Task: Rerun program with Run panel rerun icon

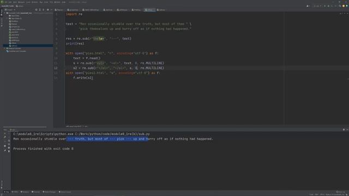Action: [x=5, y=133]
